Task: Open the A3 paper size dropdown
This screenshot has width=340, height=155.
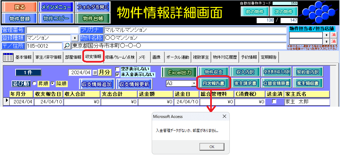Action: [194, 83]
